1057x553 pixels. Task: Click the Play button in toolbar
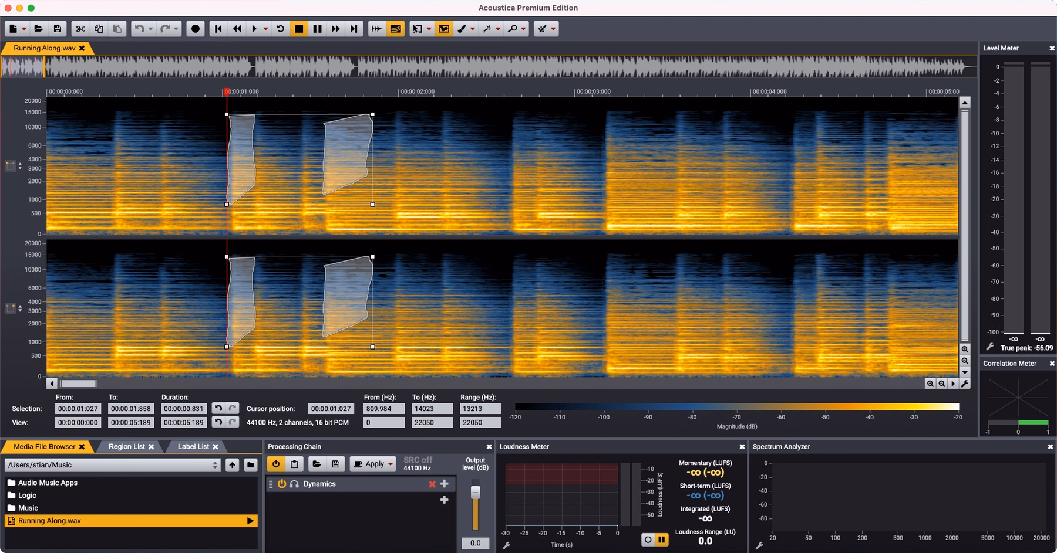(254, 29)
